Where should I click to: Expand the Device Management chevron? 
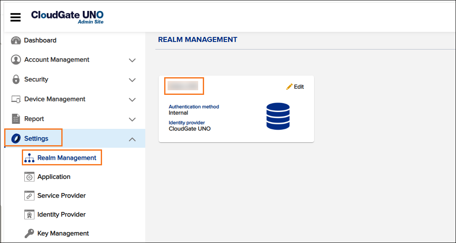132,100
